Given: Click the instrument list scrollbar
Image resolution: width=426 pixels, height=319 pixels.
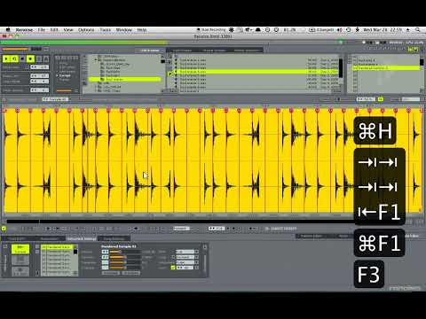Looking at the screenshot, I should point(422,62).
